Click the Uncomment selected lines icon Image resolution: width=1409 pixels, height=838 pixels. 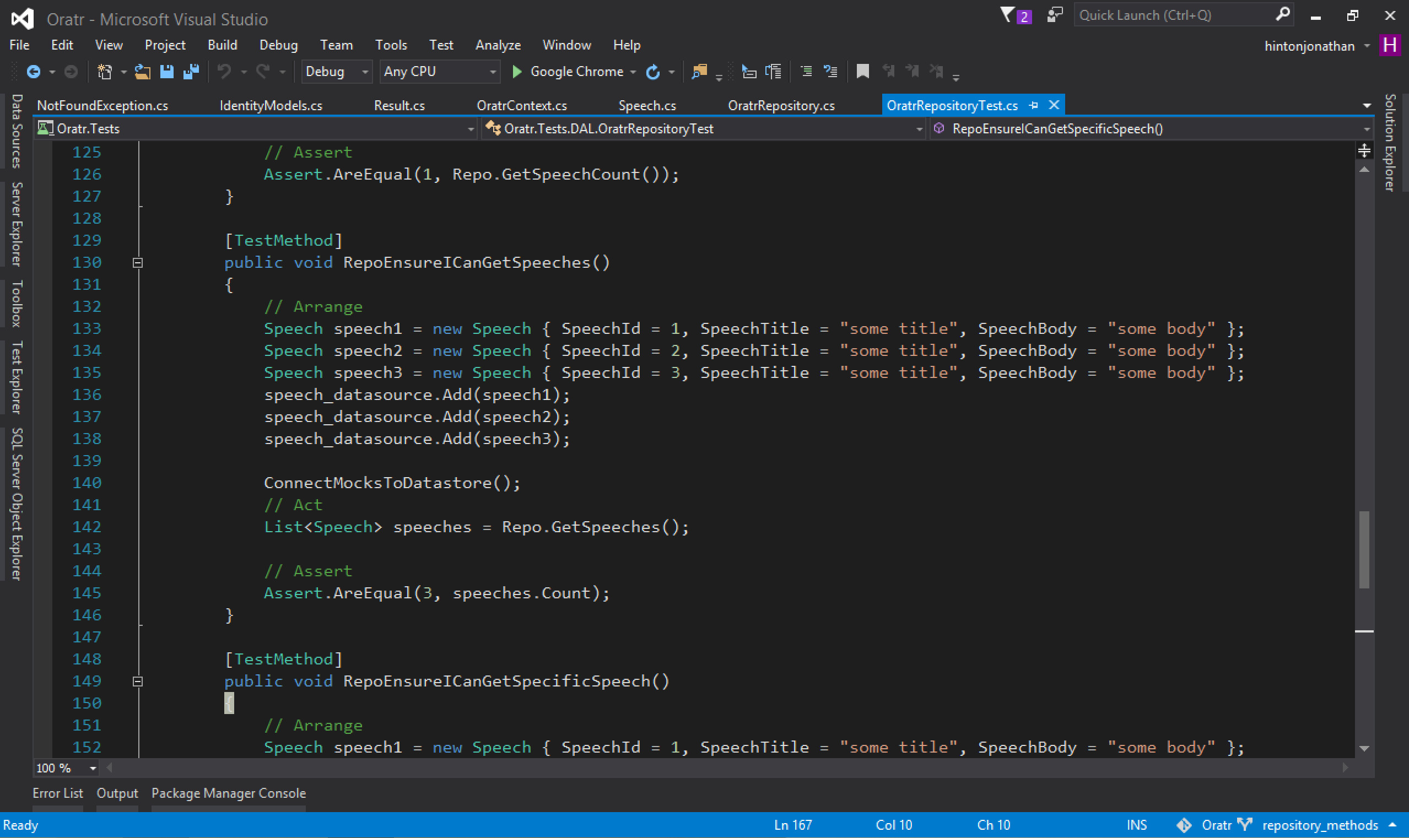point(831,72)
